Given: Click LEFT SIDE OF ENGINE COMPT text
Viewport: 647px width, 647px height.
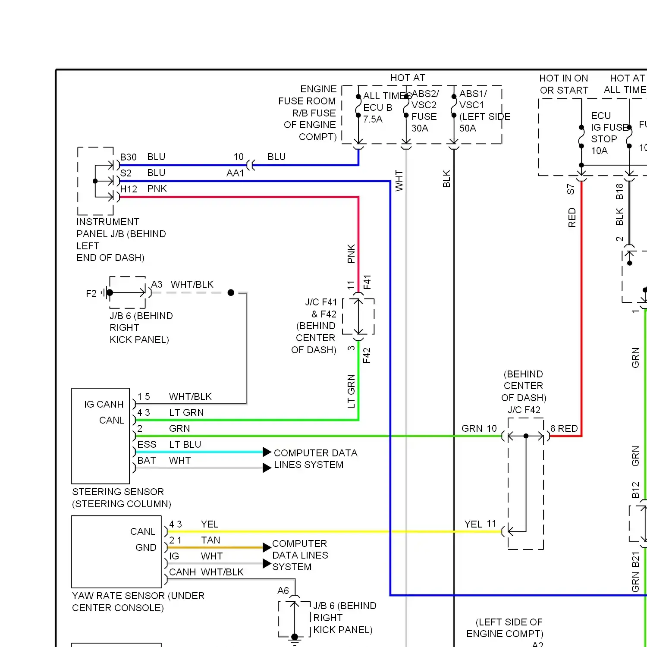Looking at the screenshot, I should 505,628.
